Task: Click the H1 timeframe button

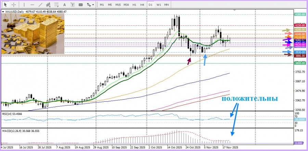Action: pyautogui.click(x=134, y=5)
